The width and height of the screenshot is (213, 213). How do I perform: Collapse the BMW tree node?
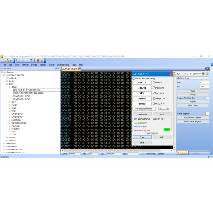click(x=9, y=87)
